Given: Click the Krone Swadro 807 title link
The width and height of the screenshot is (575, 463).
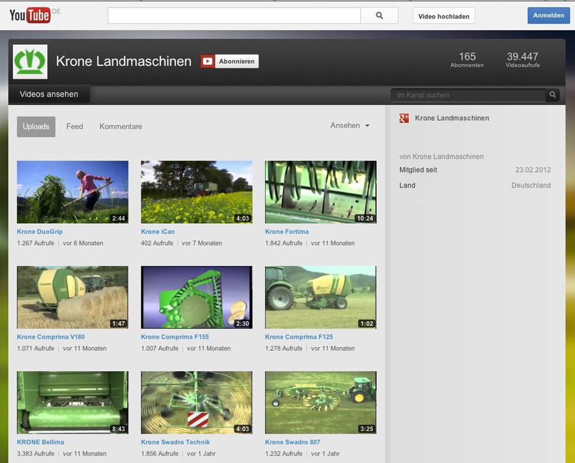Looking at the screenshot, I should pyautogui.click(x=293, y=442).
